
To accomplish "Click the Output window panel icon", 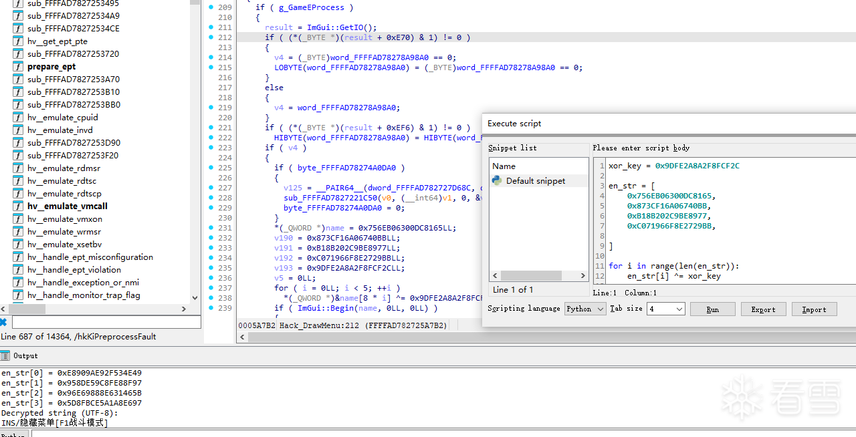I will pos(5,356).
